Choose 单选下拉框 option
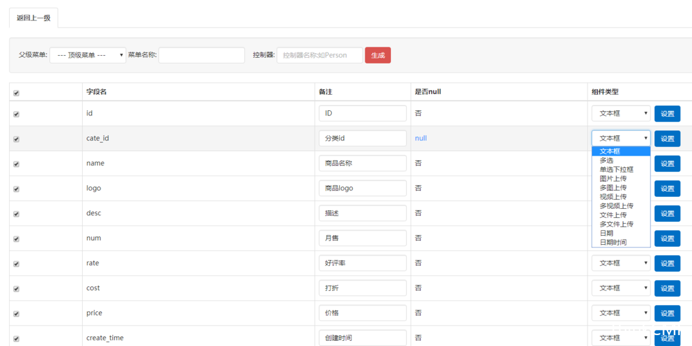Viewport: 692px width, 346px height. click(621, 169)
